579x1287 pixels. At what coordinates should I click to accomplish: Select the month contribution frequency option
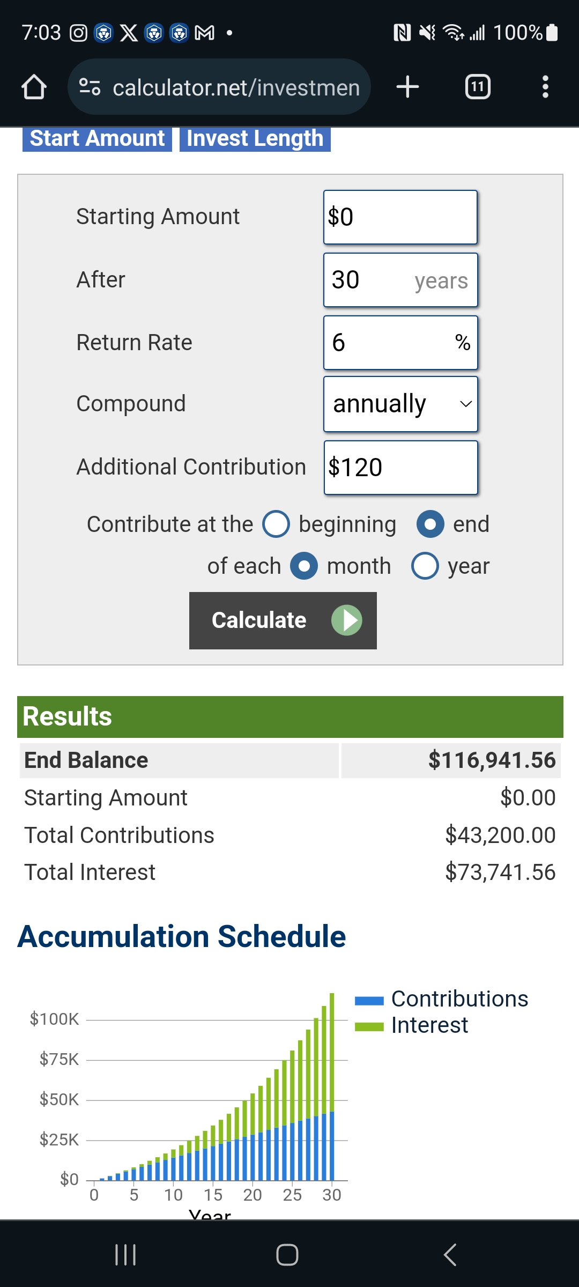(x=304, y=566)
